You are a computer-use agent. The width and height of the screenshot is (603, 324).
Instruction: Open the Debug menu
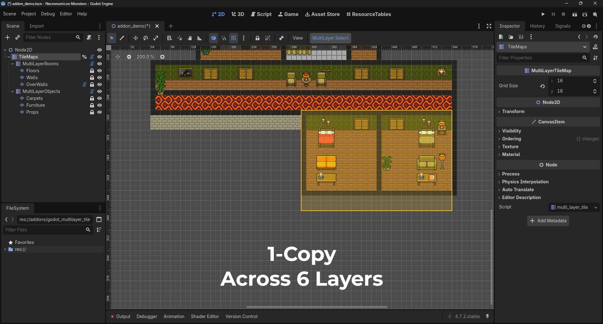tap(48, 14)
